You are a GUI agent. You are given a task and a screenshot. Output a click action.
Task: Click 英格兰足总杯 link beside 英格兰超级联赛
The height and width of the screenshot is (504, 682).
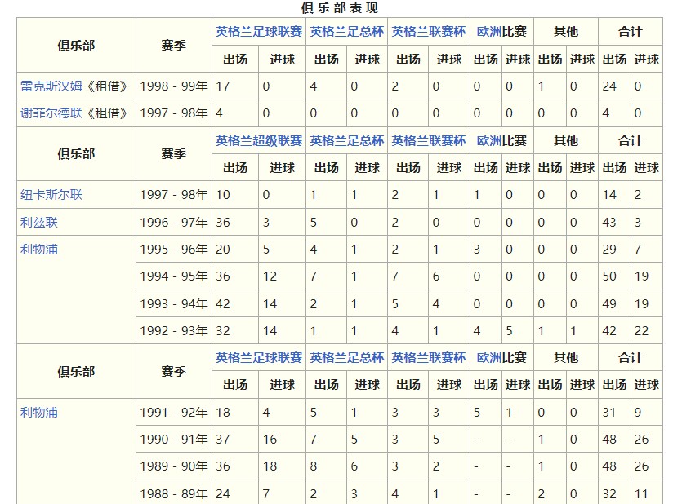point(347,140)
